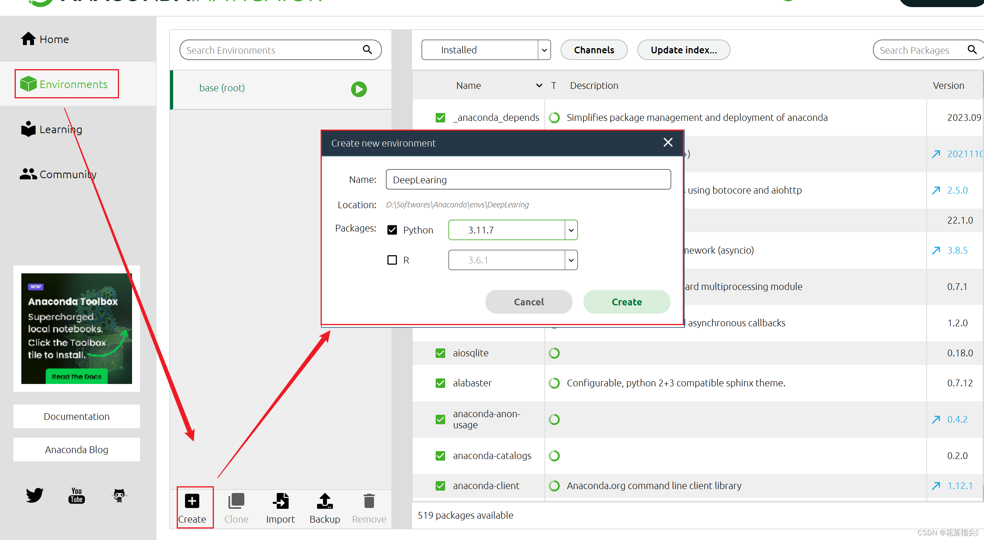Create a new environment via the plus icon
The height and width of the screenshot is (540, 984).
coord(192,501)
